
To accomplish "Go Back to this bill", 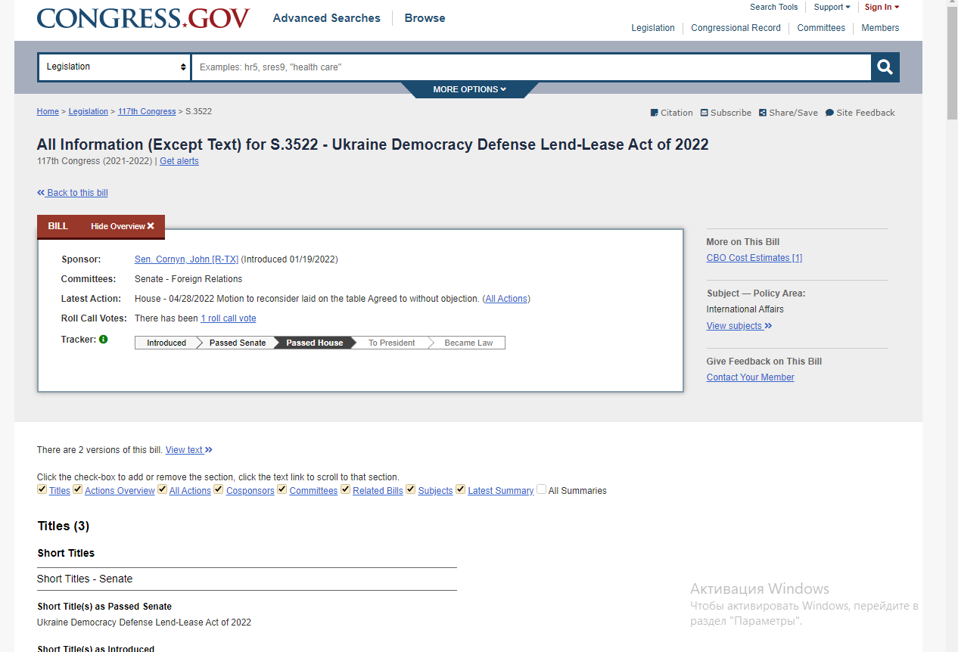I will coord(73,193).
